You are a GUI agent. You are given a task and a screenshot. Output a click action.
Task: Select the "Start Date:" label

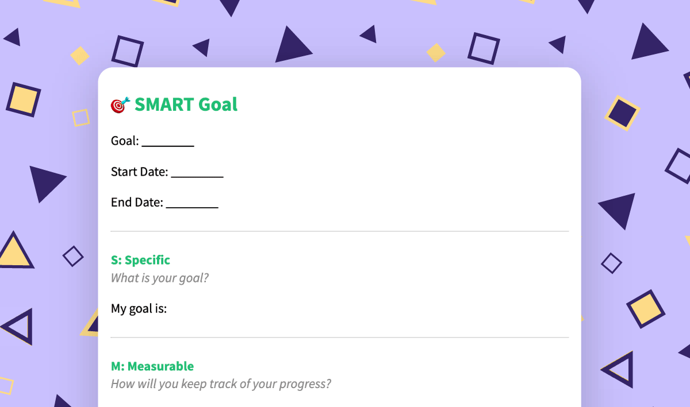pyautogui.click(x=139, y=172)
